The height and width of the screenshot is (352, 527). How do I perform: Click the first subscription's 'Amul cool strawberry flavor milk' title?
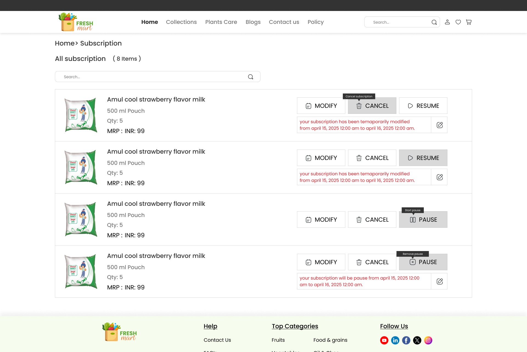click(156, 99)
